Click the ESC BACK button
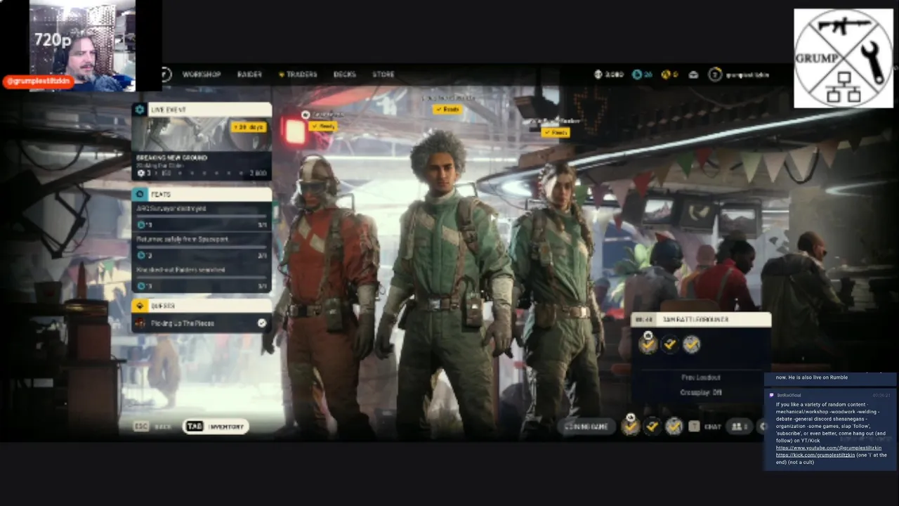 click(x=152, y=427)
